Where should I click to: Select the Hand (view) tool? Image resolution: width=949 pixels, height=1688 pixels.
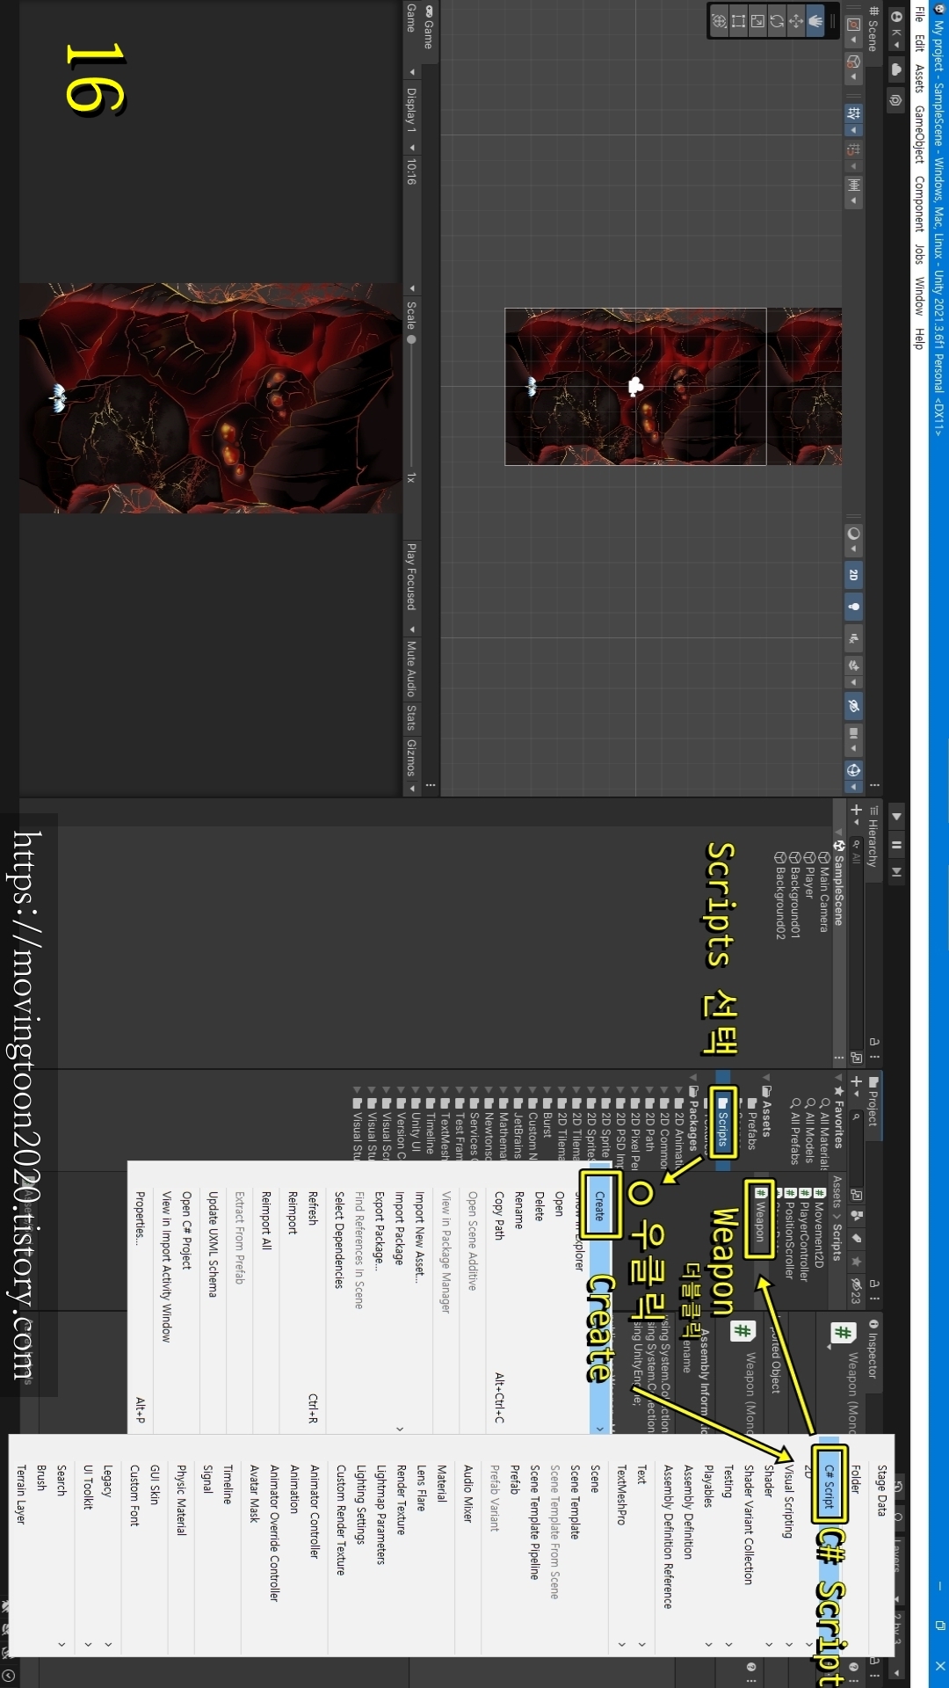pos(815,20)
